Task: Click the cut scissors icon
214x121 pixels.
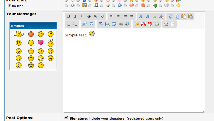Action: click(170, 16)
